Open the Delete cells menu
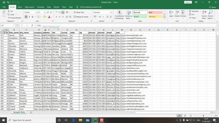 (x=177, y=15)
